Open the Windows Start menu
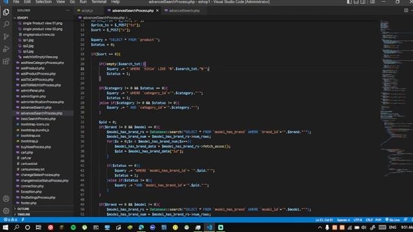Viewport: 413px width, 232px height. [x=5, y=227]
